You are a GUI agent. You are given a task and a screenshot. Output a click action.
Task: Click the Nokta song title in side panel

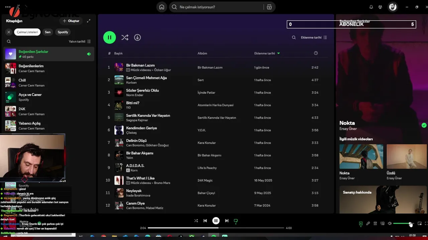347,123
